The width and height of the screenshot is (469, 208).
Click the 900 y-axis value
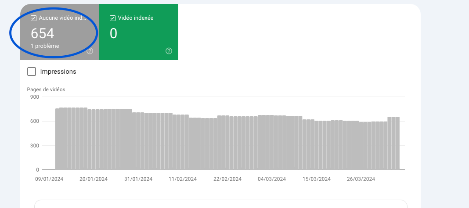point(35,97)
